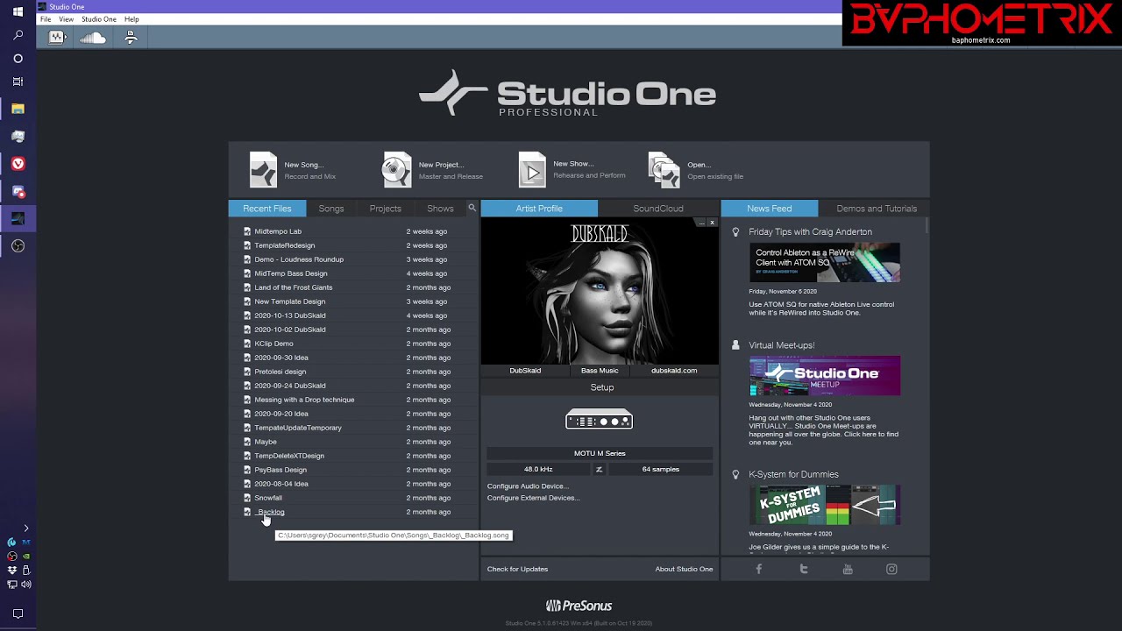Expand hidden system tray icons chevron

(x=25, y=528)
